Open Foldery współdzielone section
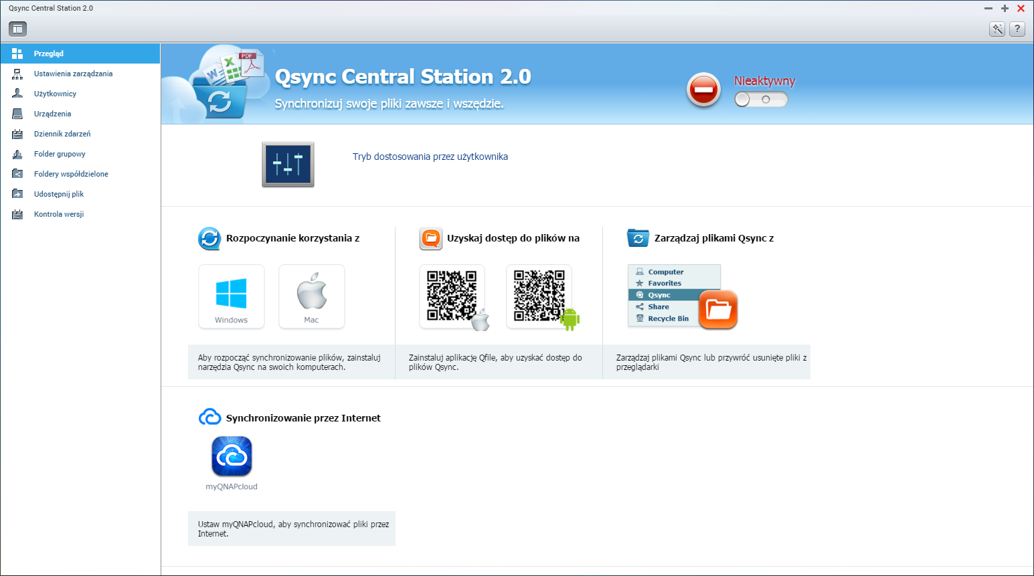 tap(80, 174)
